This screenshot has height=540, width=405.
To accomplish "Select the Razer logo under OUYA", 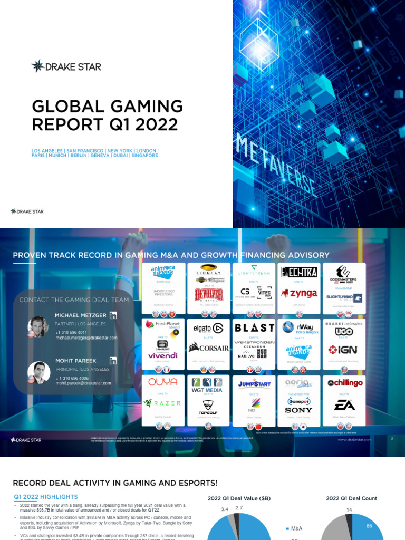I will pos(162,403).
